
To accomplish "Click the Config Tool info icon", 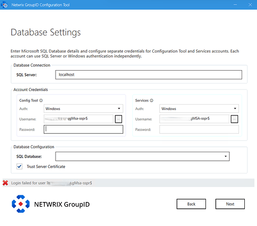I will (x=41, y=101).
